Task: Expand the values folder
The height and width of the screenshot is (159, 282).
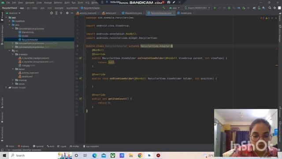Action: 13,84
